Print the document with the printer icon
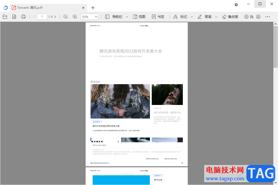The height and width of the screenshot is (185, 278). [23, 17]
